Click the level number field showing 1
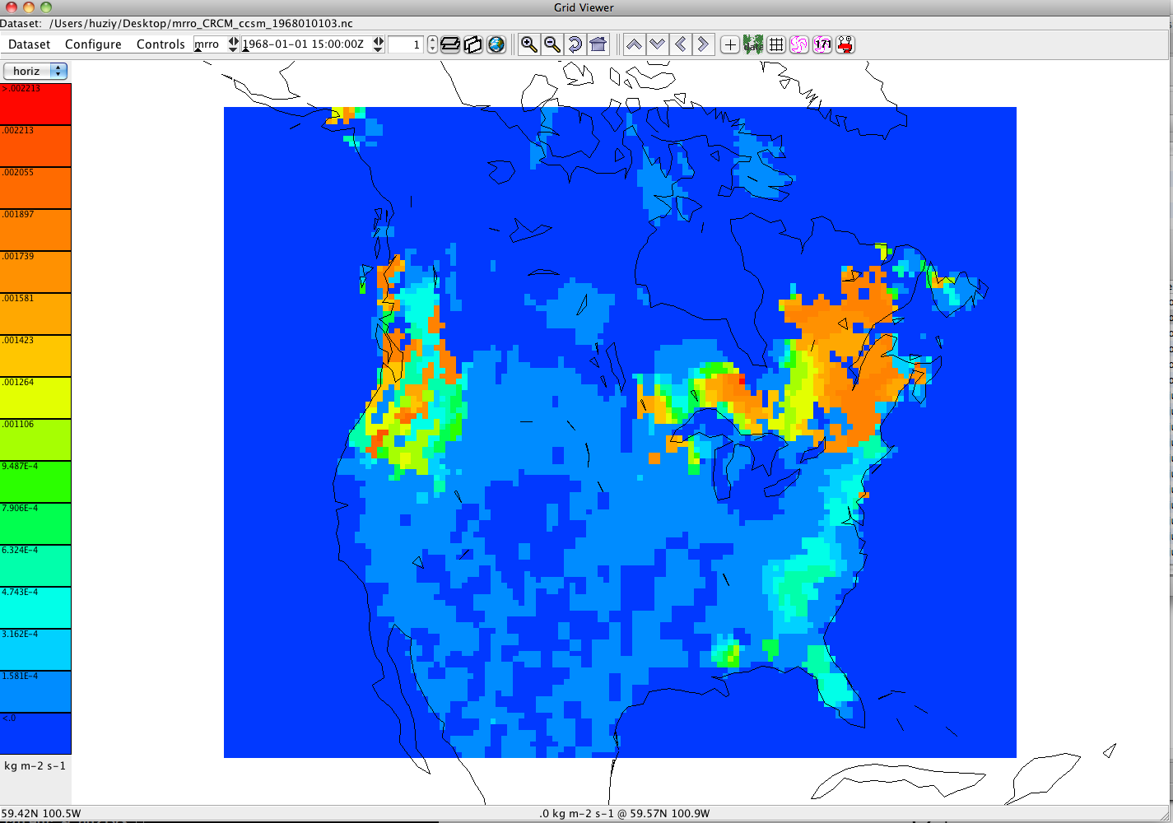The width and height of the screenshot is (1173, 823). point(406,44)
